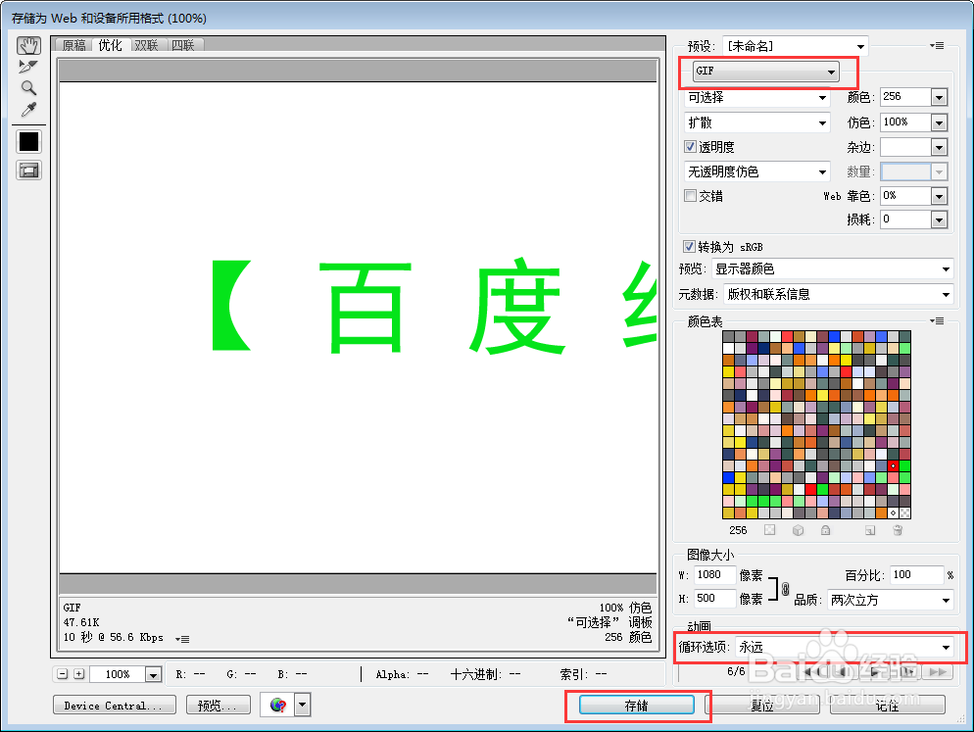This screenshot has height=732, width=974.
Task: Click the 百分比 percent field
Action: (x=917, y=575)
